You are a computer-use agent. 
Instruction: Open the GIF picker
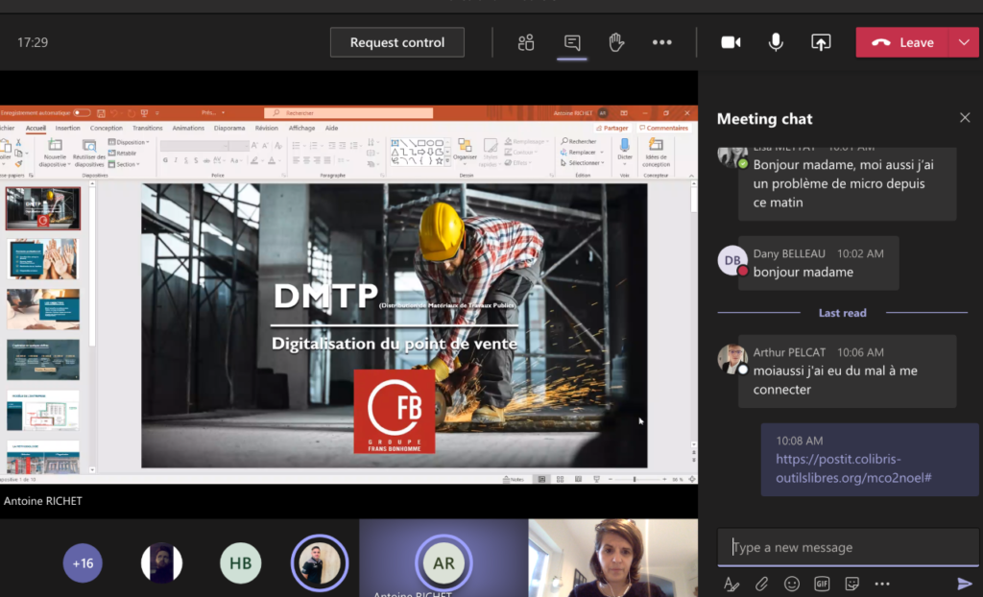click(822, 584)
